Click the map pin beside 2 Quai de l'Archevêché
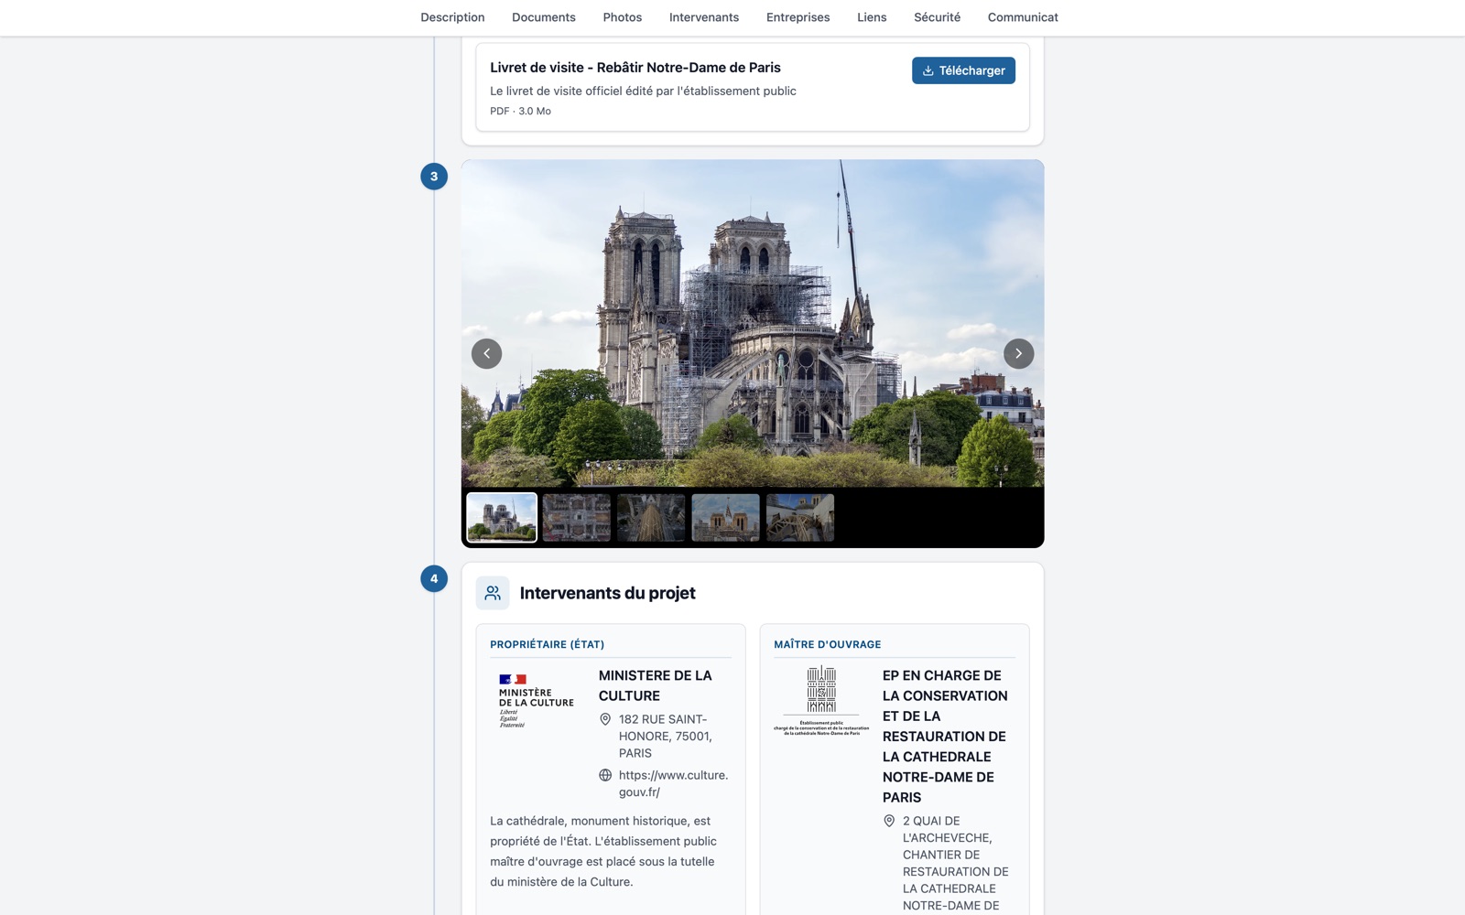This screenshot has height=915, width=1465. coord(889,821)
